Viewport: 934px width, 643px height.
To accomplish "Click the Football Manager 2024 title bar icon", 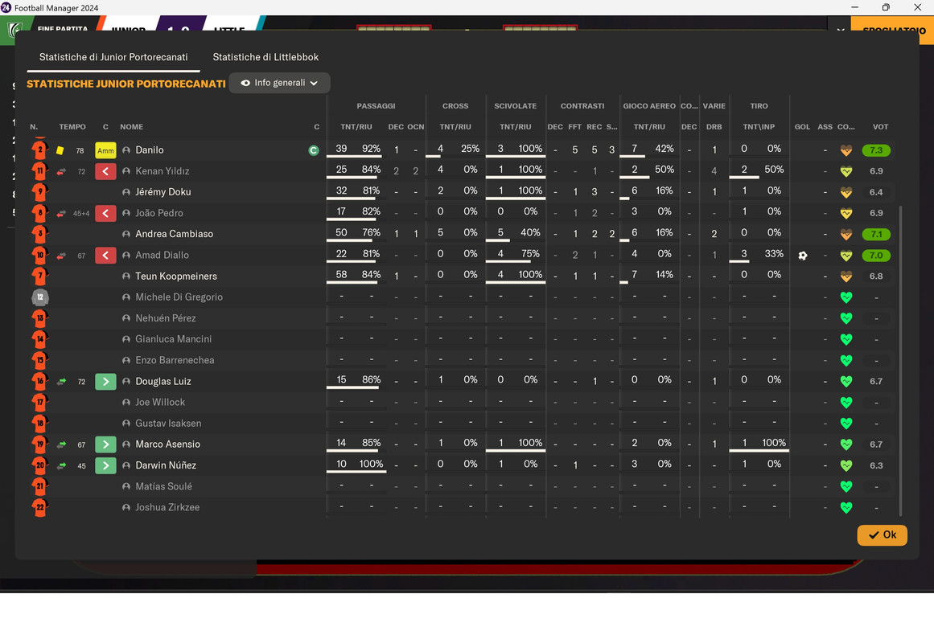I will click(x=6, y=7).
